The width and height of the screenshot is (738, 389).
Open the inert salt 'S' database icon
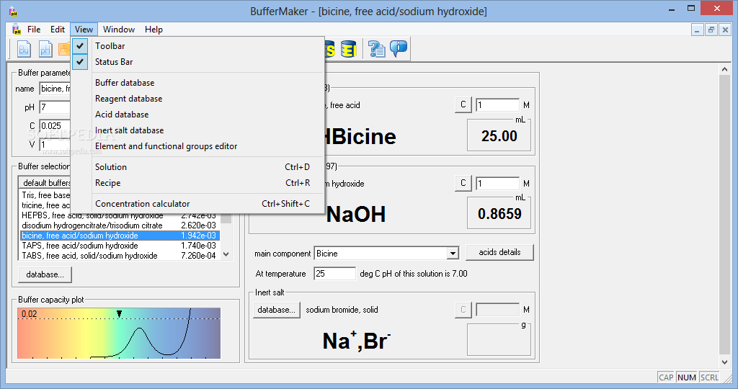pos(329,49)
